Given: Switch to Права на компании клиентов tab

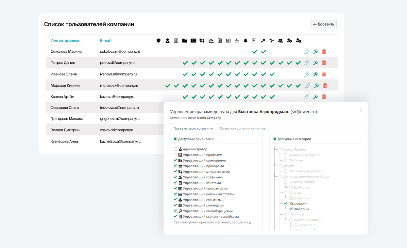Looking at the screenshot, I should 243,128.
